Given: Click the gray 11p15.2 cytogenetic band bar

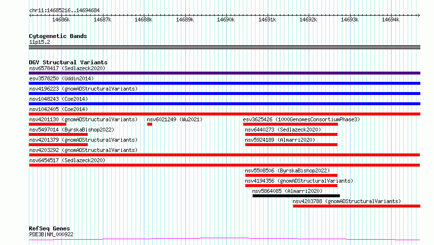Looking at the screenshot, I should pos(224,47).
